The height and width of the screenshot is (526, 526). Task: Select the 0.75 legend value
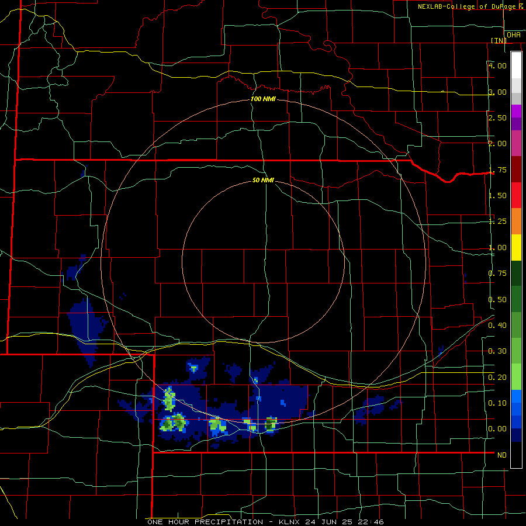pos(497,274)
